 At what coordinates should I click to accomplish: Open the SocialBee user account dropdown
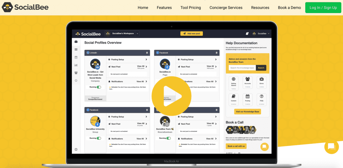tap(261, 34)
